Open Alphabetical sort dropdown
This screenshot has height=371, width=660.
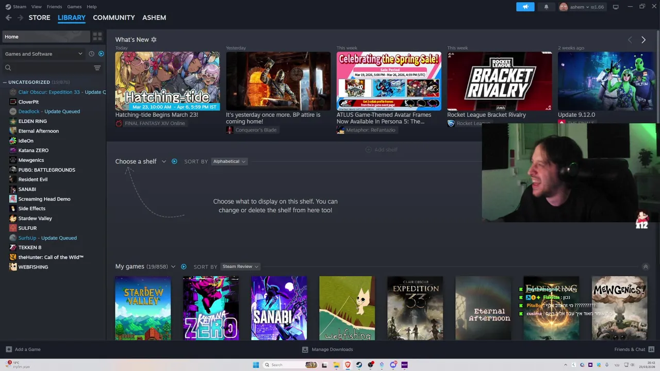229,161
